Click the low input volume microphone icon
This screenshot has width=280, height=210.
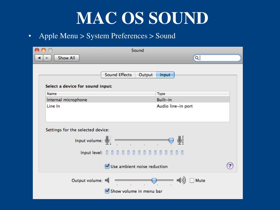coord(108,140)
